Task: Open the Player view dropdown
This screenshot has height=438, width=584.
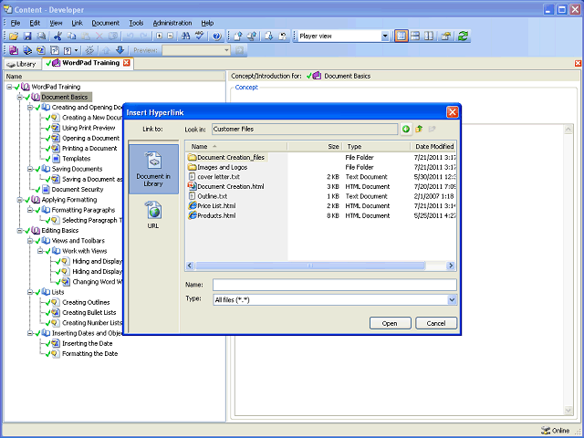Action: pos(386,36)
